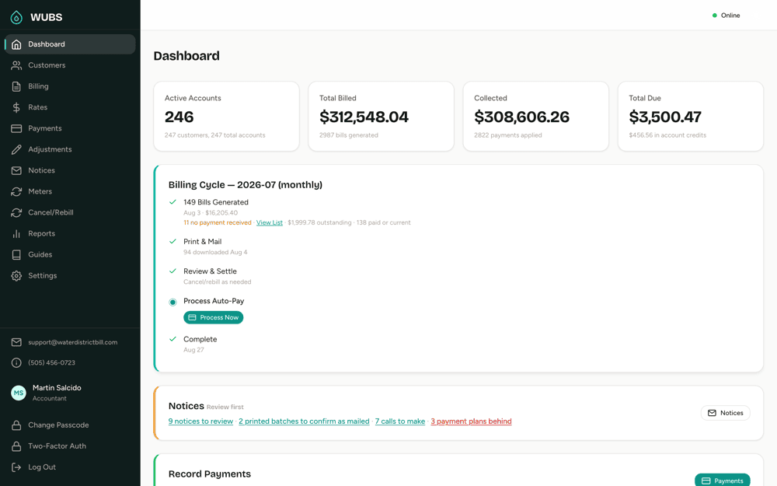
Task: Open the View List link
Action: click(x=269, y=222)
